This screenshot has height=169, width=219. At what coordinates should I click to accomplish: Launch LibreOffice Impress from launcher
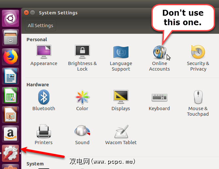pyautogui.click(x=10, y=115)
